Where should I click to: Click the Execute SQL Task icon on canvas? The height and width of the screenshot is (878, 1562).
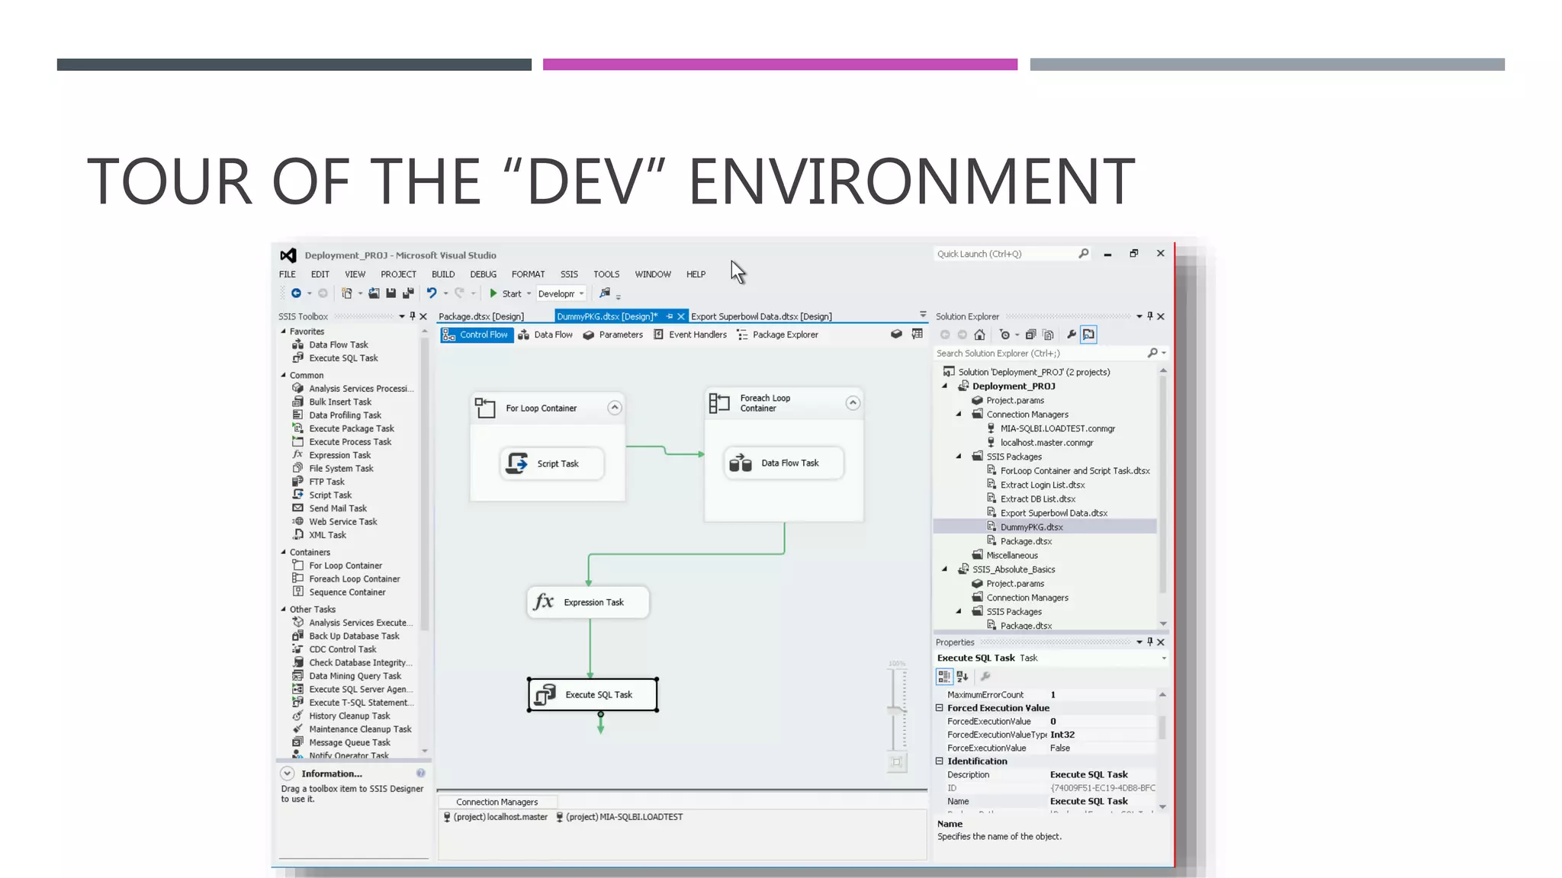point(545,694)
